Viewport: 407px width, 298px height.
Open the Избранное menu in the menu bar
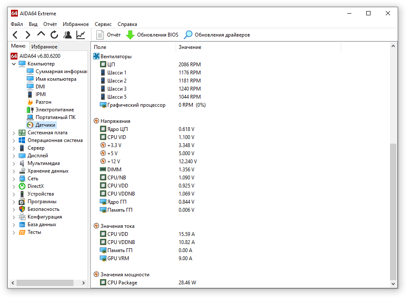pyautogui.click(x=76, y=24)
